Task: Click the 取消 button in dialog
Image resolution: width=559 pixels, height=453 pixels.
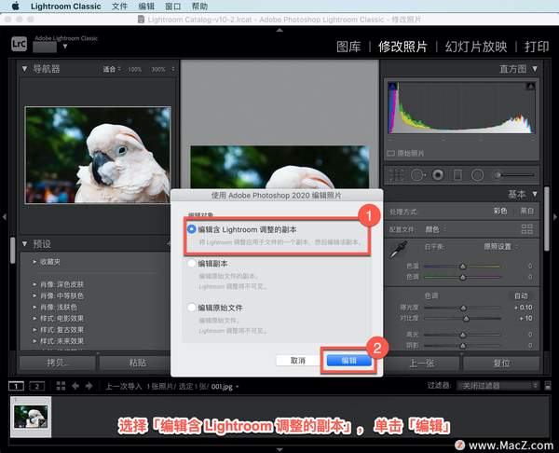Action: point(298,360)
